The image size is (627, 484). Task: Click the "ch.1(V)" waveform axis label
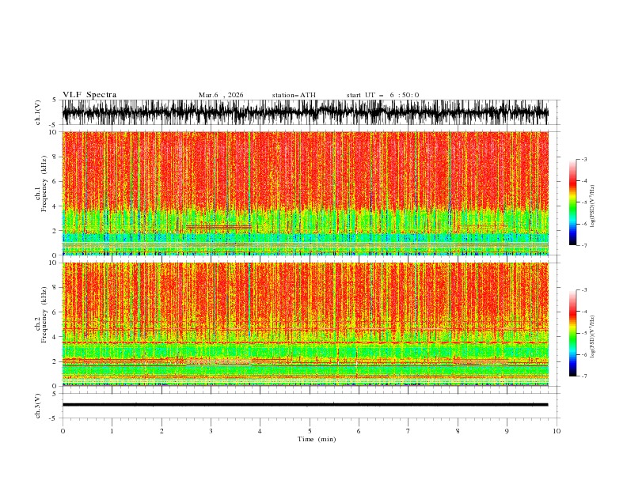(x=38, y=112)
